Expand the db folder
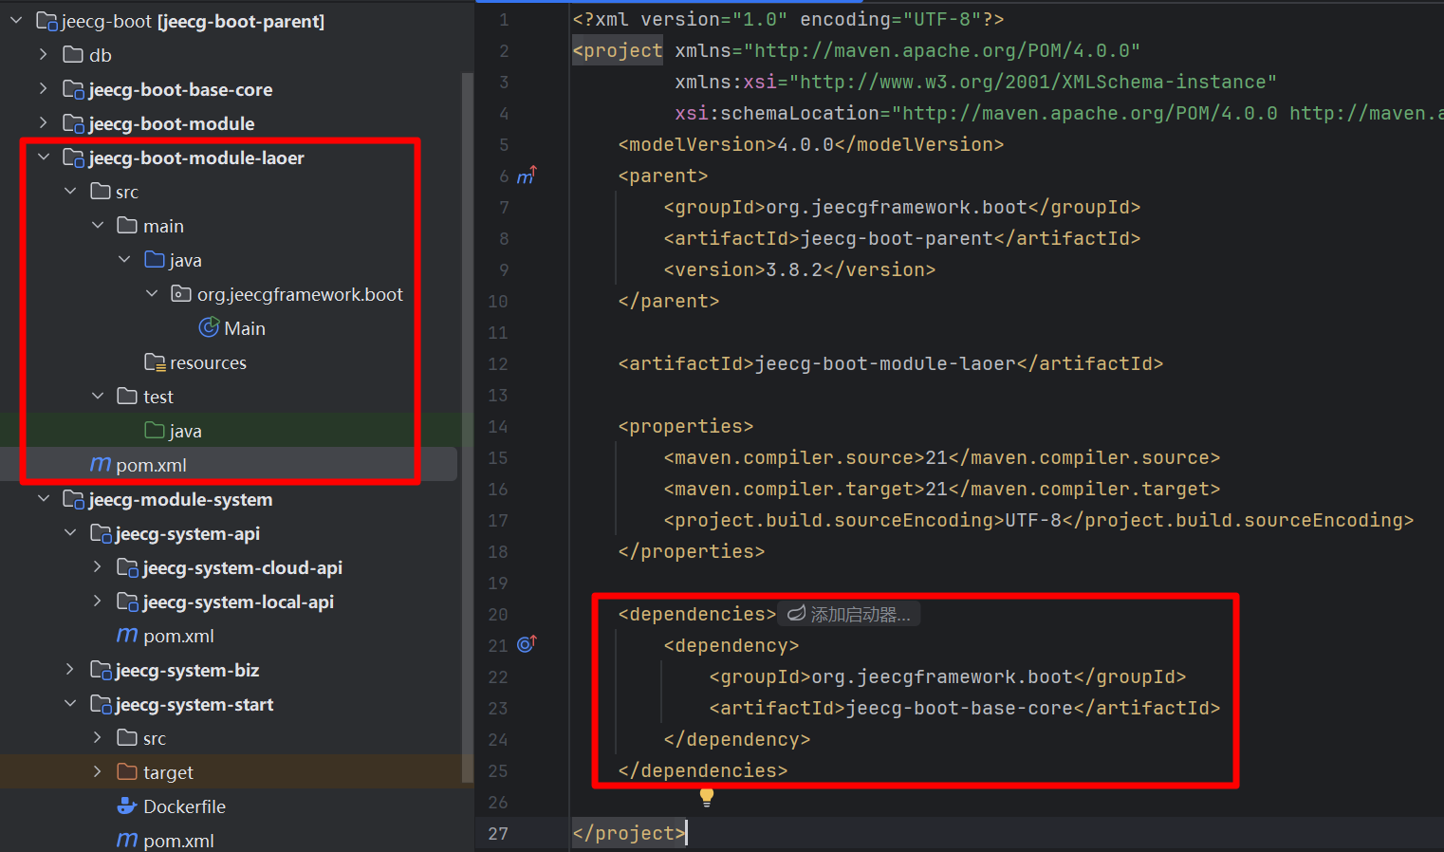Viewport: 1444px width, 852px height. (44, 54)
